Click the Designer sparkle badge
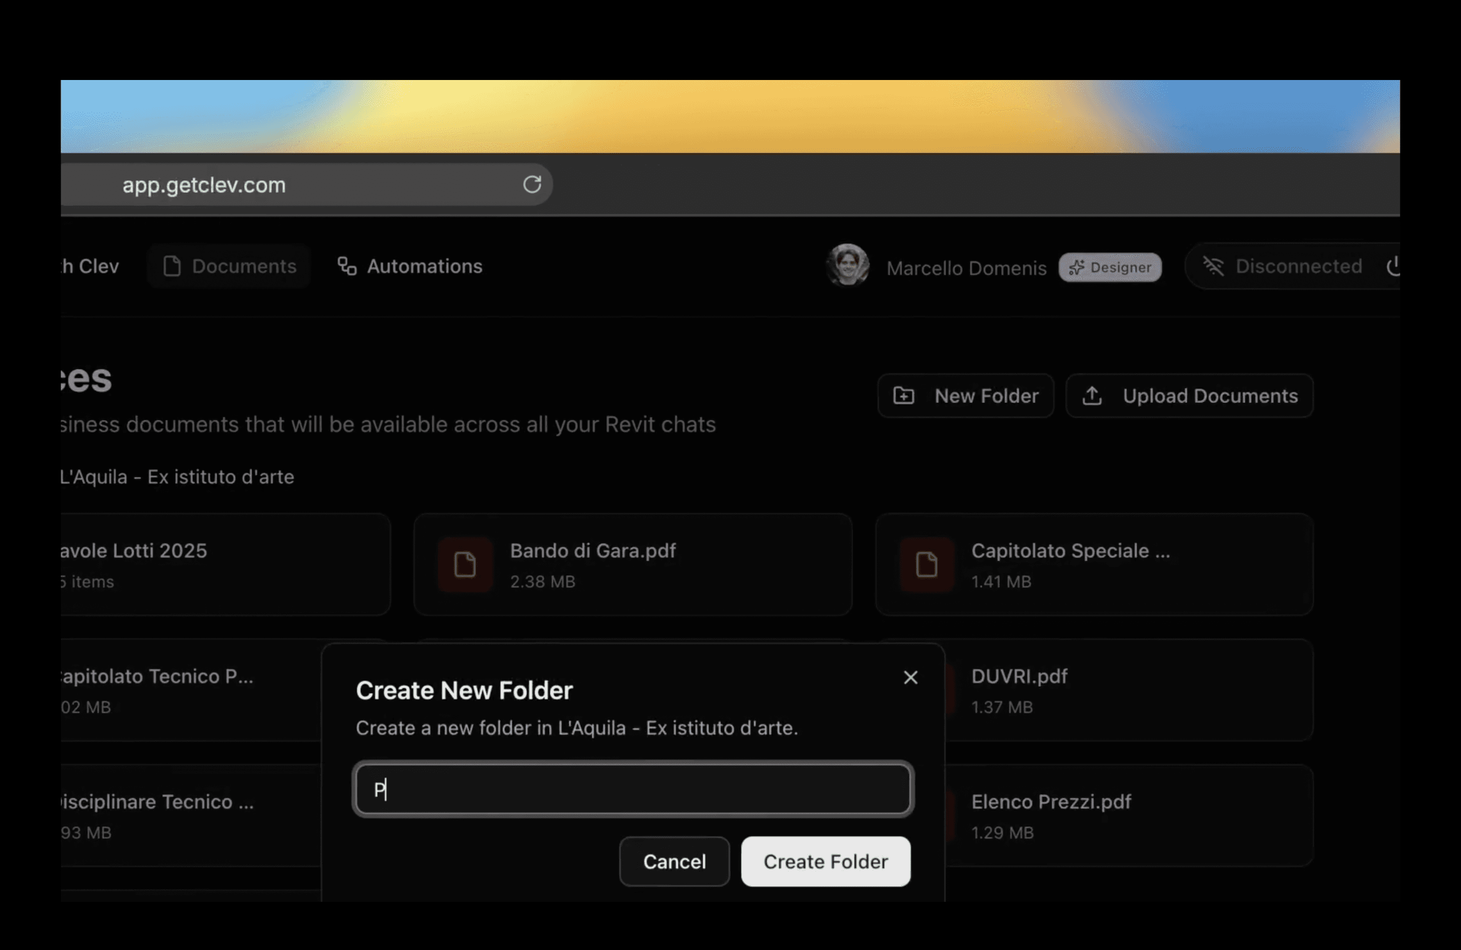 pyautogui.click(x=1109, y=268)
